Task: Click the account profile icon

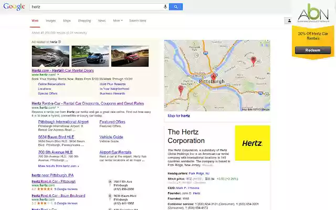Action: (289, 21)
